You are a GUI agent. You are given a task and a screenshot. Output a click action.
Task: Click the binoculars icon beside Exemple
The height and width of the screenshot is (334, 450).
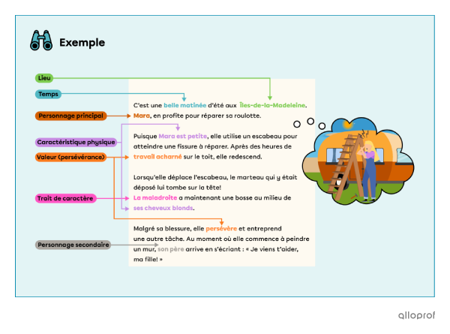(40, 41)
